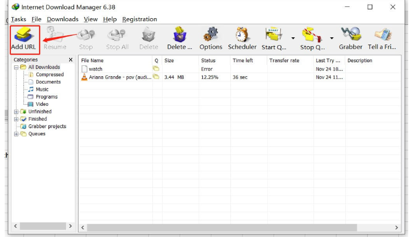416x237 pixels.
Task: Launch the Grabber tool icon
Action: (350, 35)
